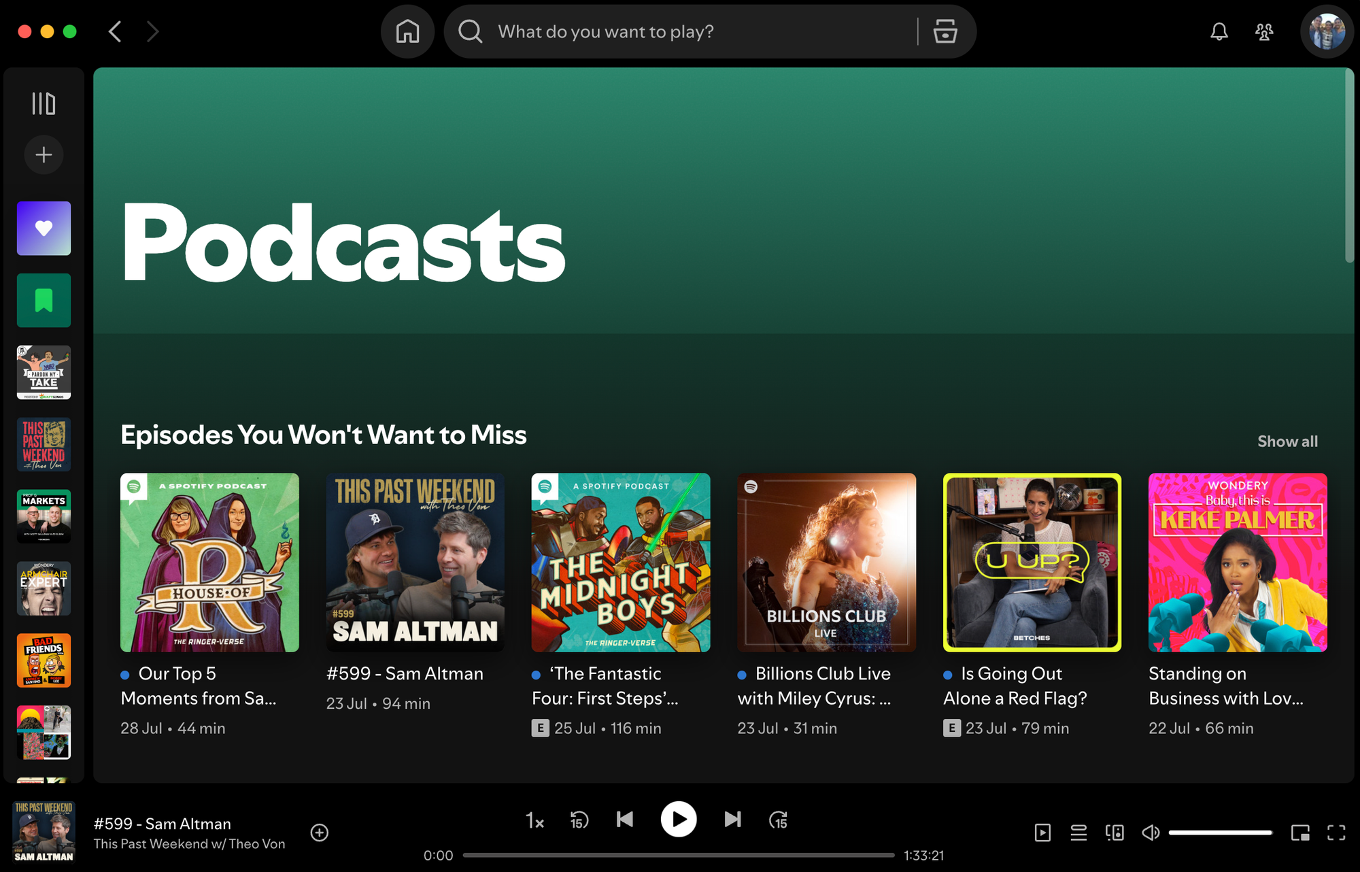This screenshot has width=1360, height=872.
Task: Click elapsed time 0:00
Action: coord(438,855)
